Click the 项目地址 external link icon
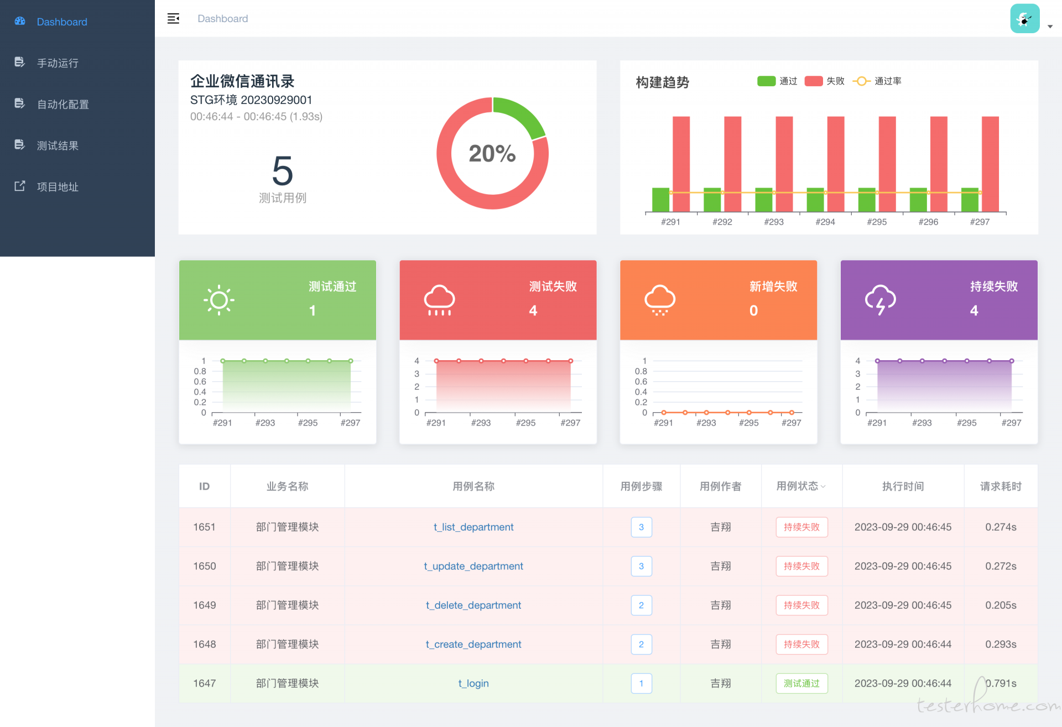 [20, 186]
